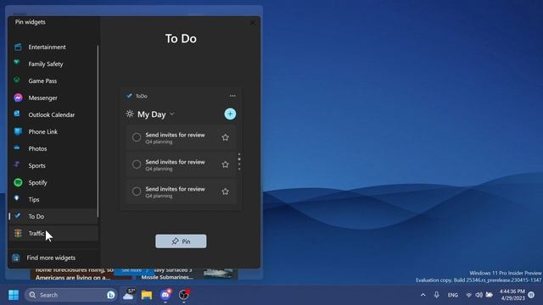Screen dimensions: 543x305
Task: Choose Messenger in the widget list
Action: pos(53,98)
